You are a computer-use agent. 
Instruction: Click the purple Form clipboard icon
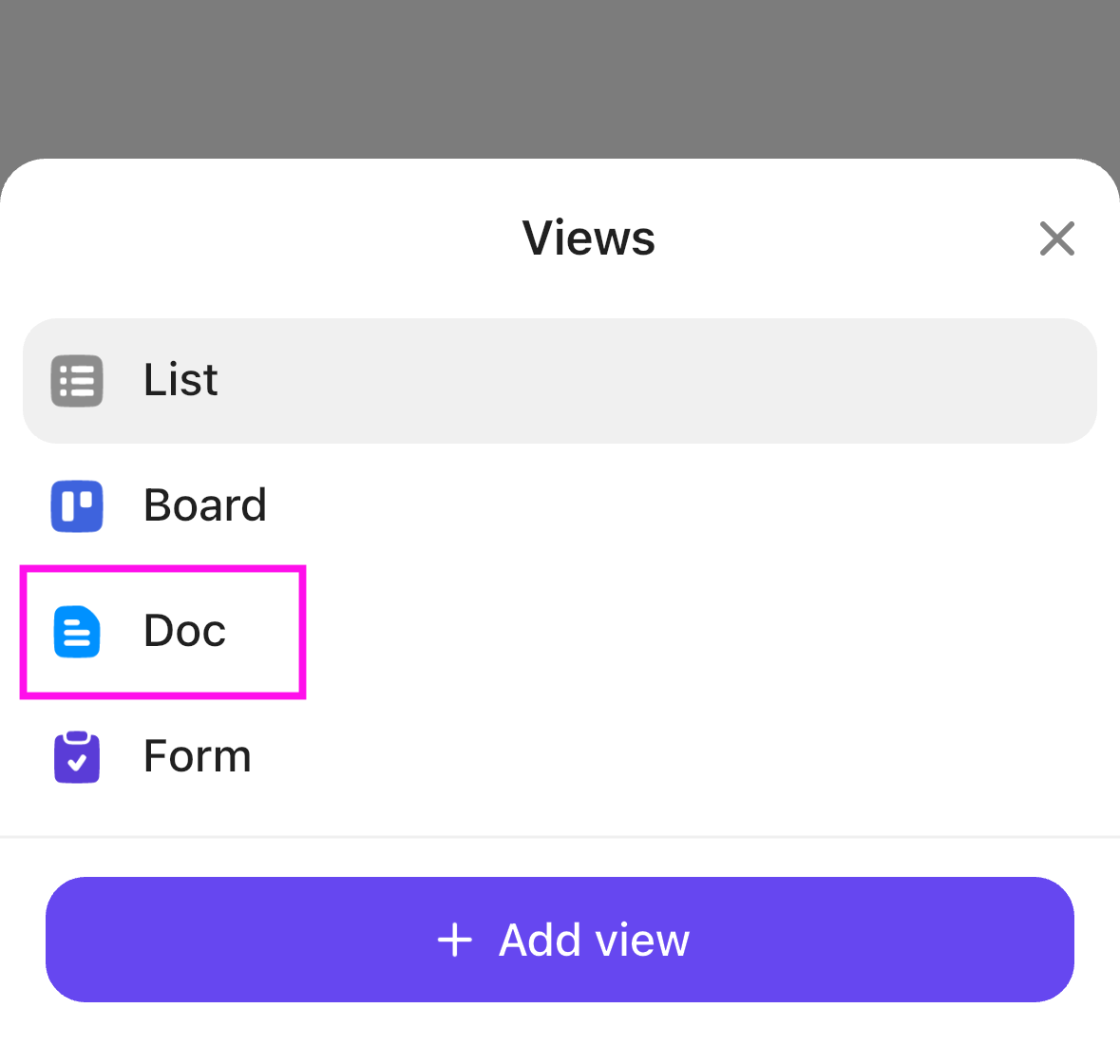click(77, 757)
